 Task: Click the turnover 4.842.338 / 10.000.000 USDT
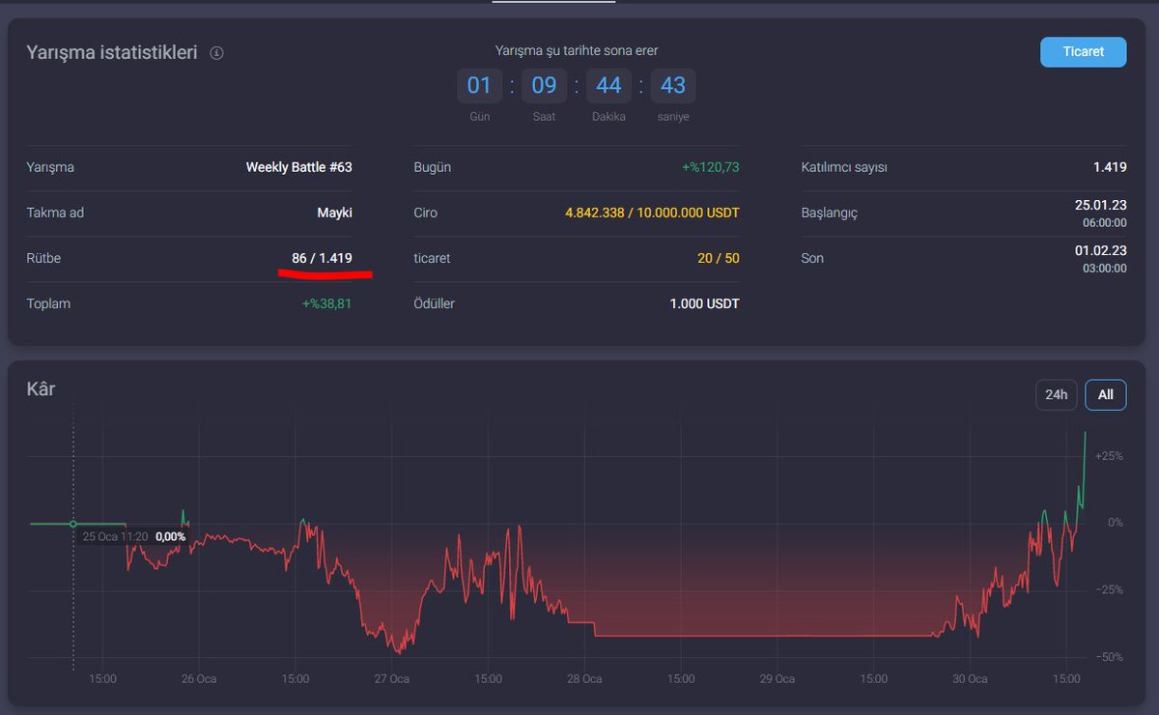click(653, 213)
